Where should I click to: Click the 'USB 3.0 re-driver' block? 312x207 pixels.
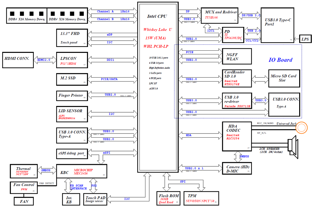237,101
